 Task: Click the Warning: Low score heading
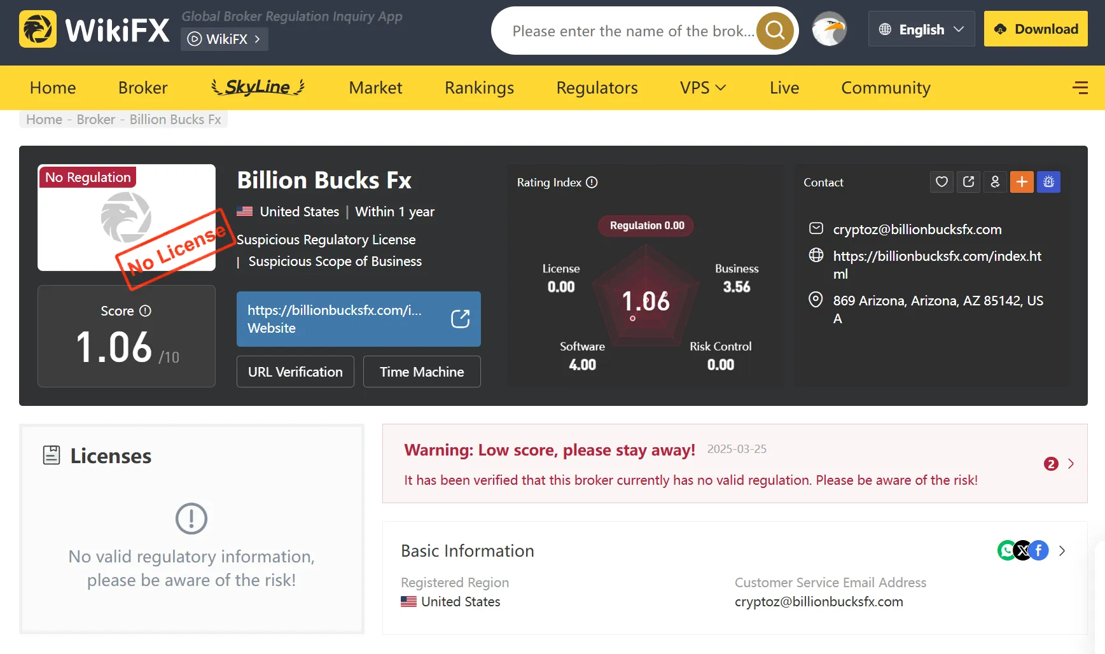(x=550, y=450)
